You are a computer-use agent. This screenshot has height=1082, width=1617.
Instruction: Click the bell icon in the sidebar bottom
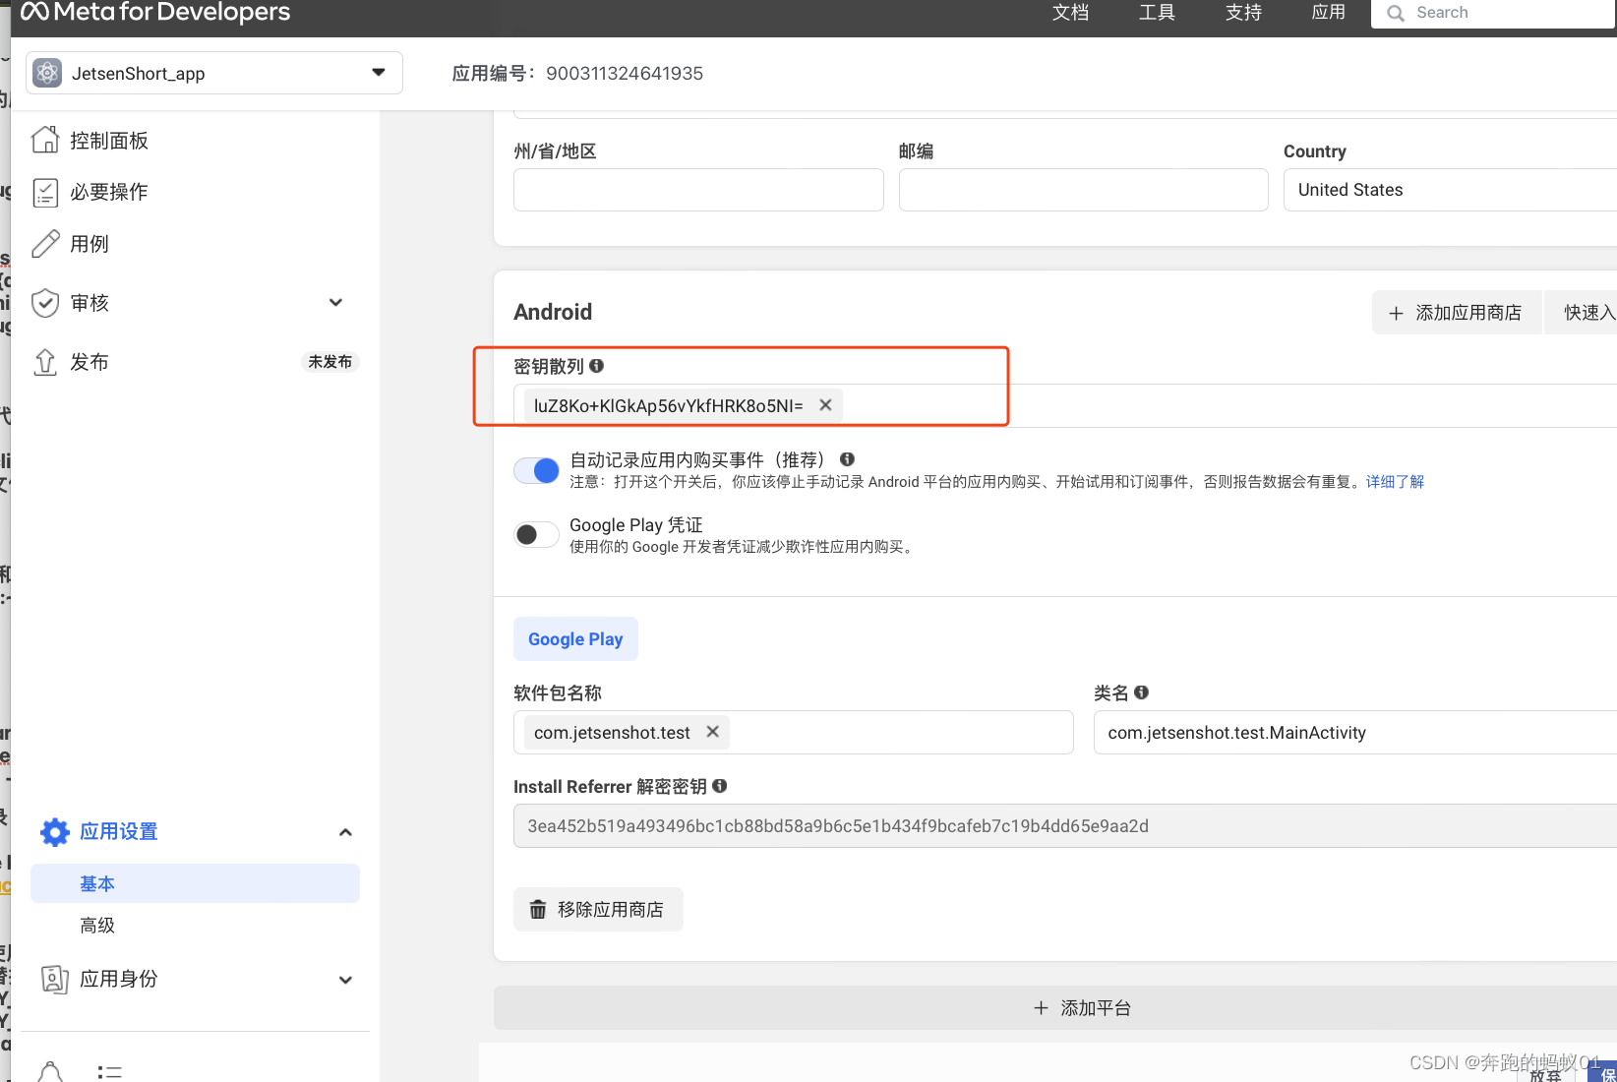point(50,1071)
